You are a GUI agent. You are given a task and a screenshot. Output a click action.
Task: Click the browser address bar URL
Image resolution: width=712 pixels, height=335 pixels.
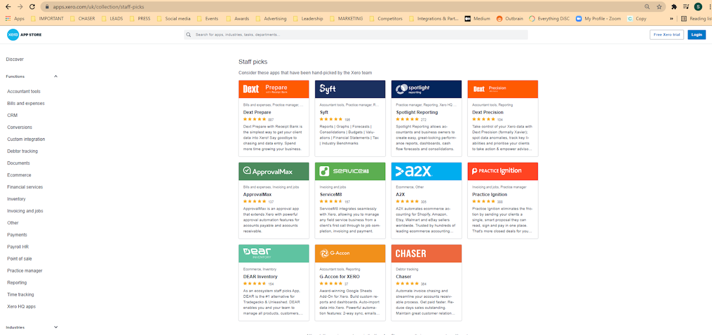(98, 7)
